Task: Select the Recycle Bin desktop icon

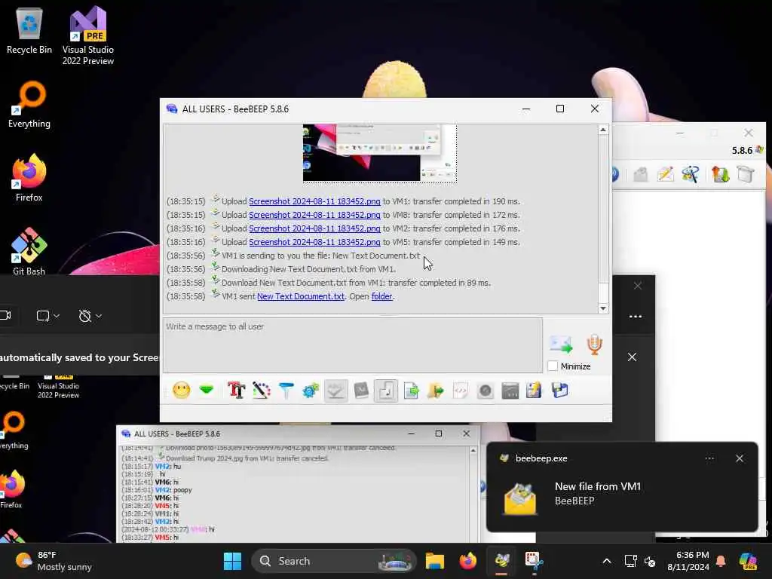Action: (29, 32)
